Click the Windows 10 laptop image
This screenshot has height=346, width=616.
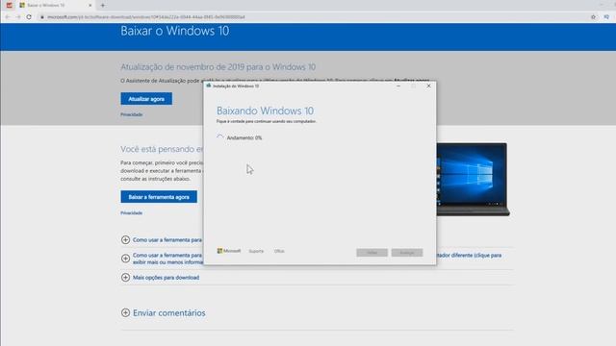(x=473, y=180)
